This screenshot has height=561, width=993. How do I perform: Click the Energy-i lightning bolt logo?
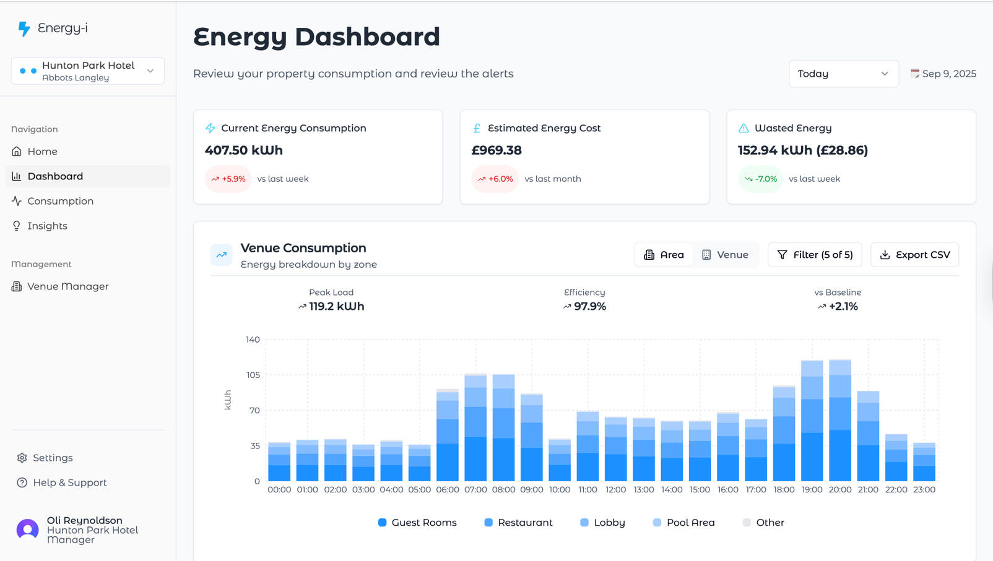coord(23,28)
